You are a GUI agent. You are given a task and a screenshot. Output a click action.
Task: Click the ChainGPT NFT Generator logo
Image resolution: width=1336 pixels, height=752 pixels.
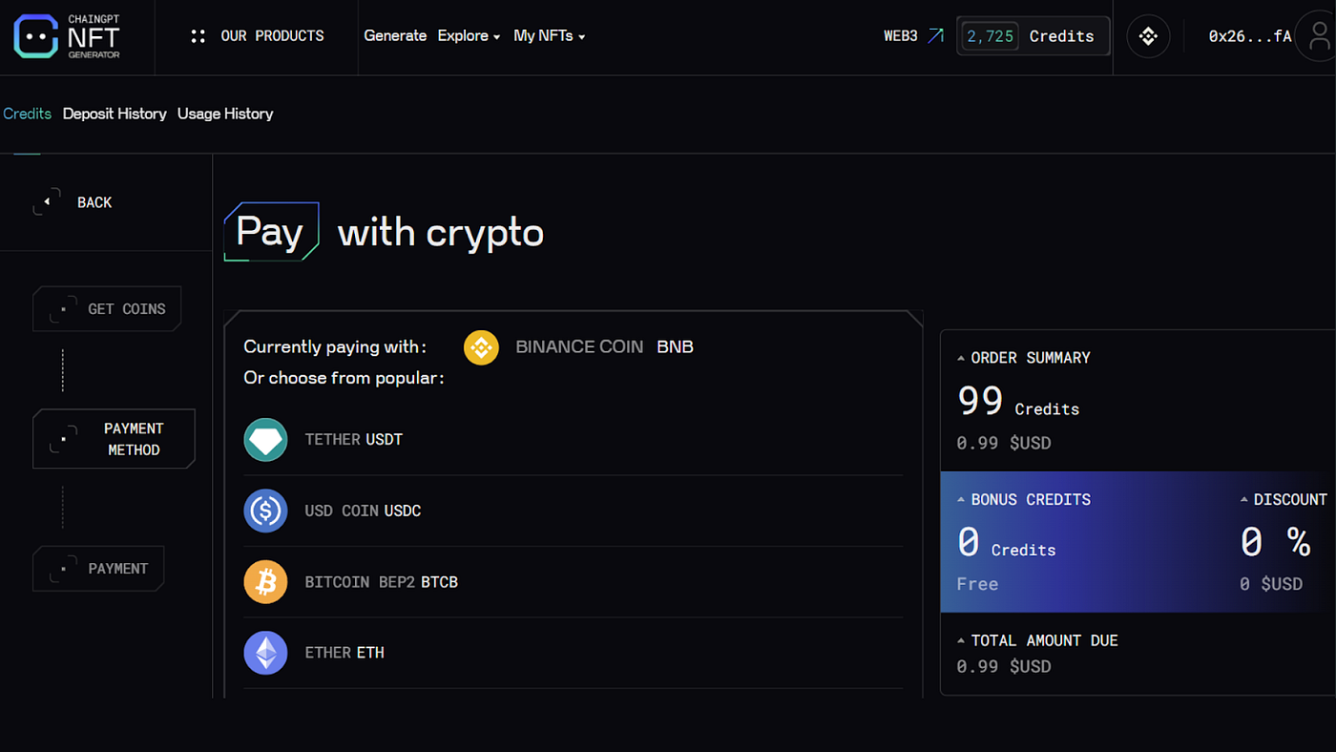click(x=67, y=36)
